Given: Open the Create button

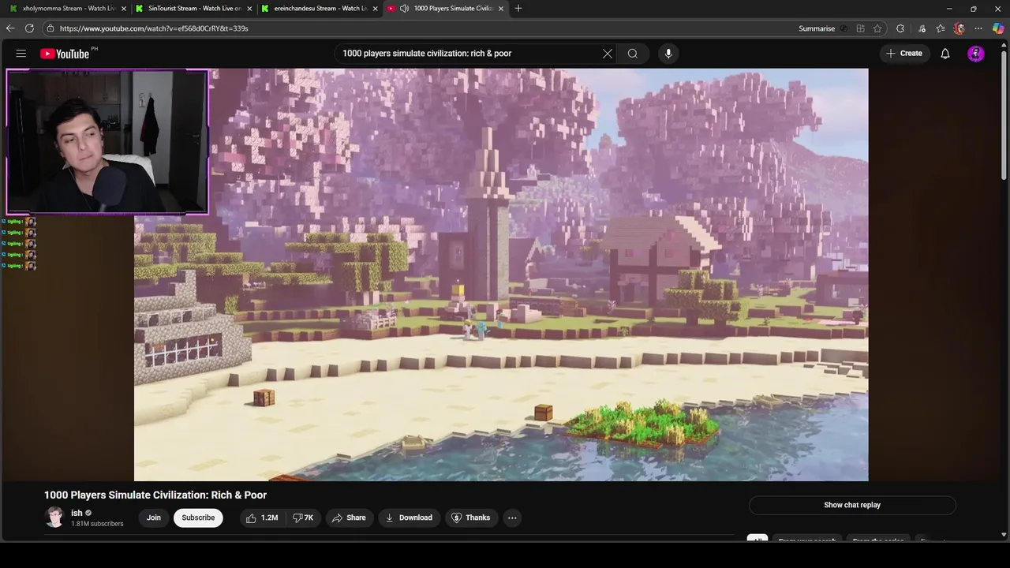Looking at the screenshot, I should click(x=904, y=54).
